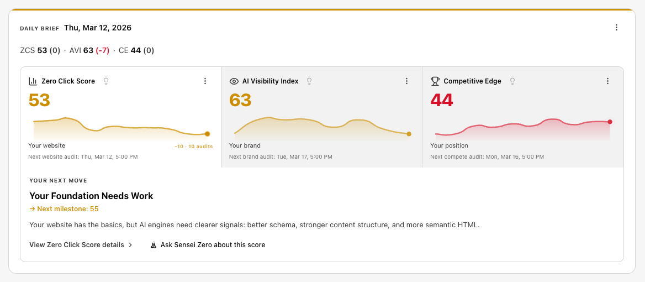This screenshot has height=282, width=645.
Task: Open the AI Visibility Index card options menu
Action: point(406,81)
